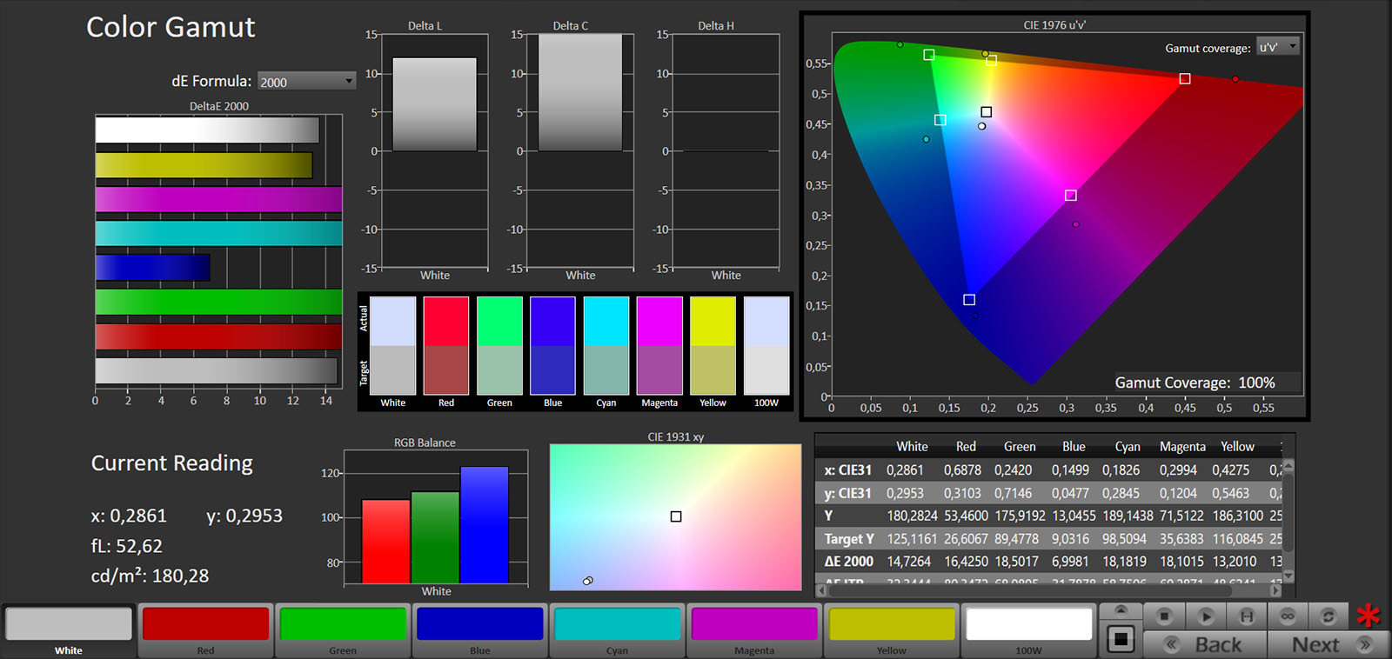The width and height of the screenshot is (1392, 659).
Task: Select the Yellow color patch
Action: (x=891, y=624)
